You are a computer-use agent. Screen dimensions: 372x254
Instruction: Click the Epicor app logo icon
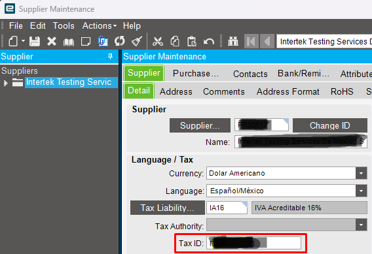tap(10, 8)
